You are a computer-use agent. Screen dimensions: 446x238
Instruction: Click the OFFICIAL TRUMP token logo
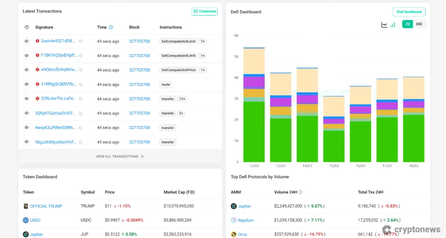(26, 206)
